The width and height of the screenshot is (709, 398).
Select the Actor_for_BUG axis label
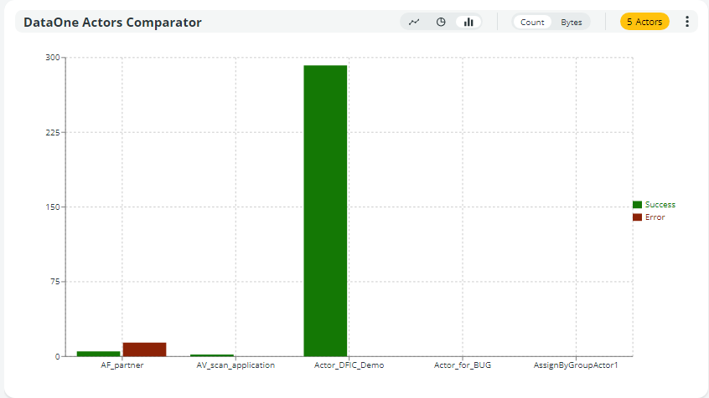tap(463, 365)
